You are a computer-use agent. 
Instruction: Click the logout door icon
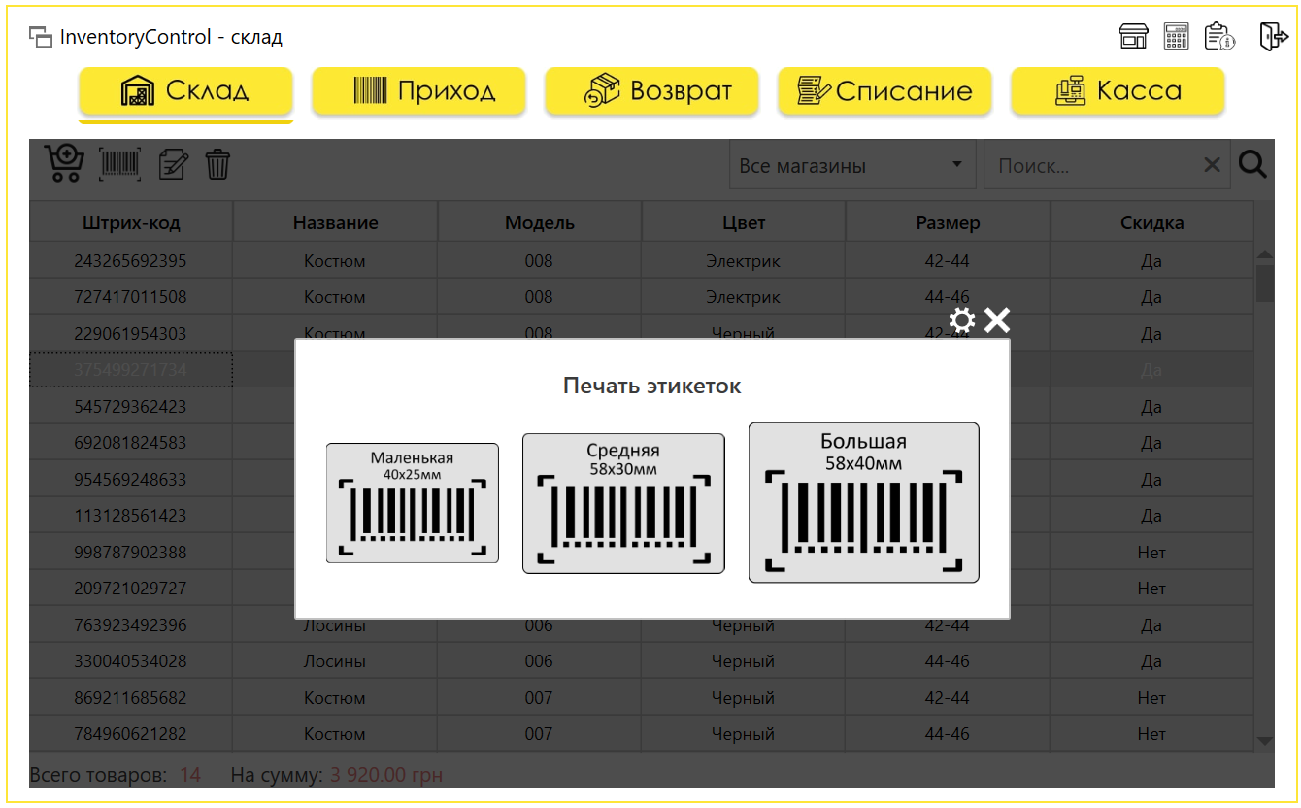[x=1274, y=37]
